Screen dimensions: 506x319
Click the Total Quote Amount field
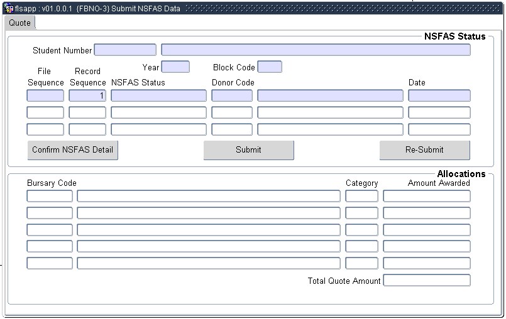[426, 281]
